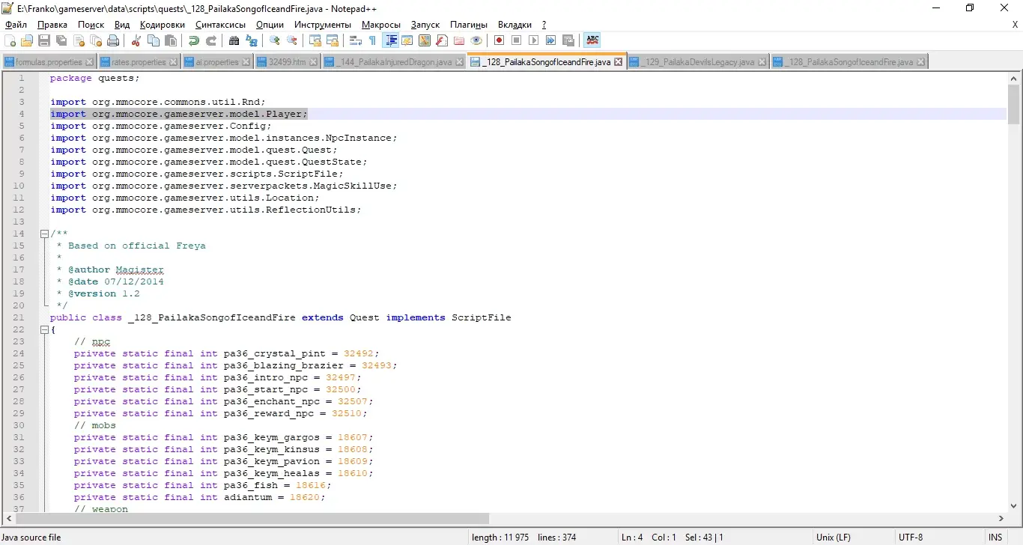The image size is (1023, 545).
Task: Toggle the monitoring eye icon
Action: pos(476,40)
